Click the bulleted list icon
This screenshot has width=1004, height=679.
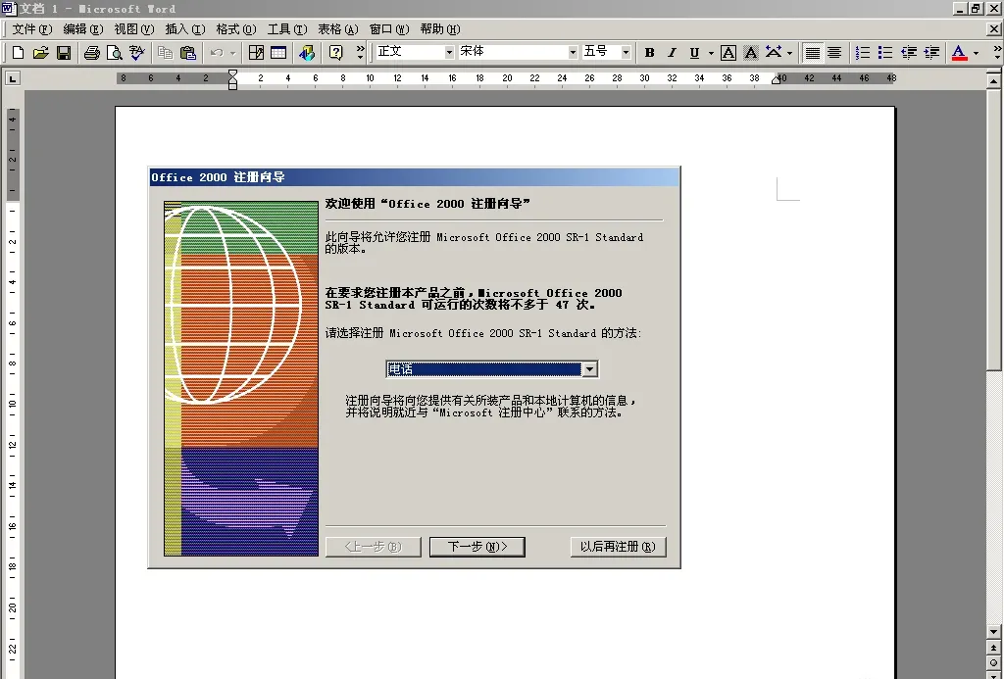(x=885, y=53)
